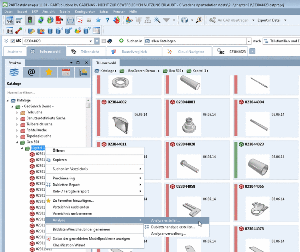This screenshot has height=252, width=300.
Task: Click the BMP table view icon
Action: click(10, 20)
